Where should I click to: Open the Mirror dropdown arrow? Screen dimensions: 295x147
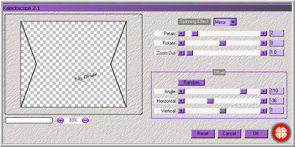233,22
